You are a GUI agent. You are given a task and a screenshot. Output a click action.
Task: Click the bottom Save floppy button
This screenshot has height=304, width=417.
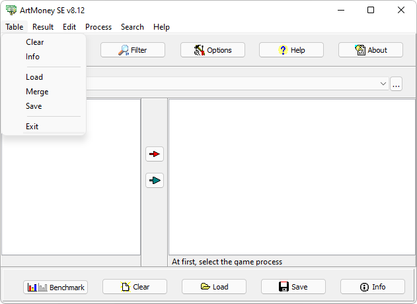point(293,286)
